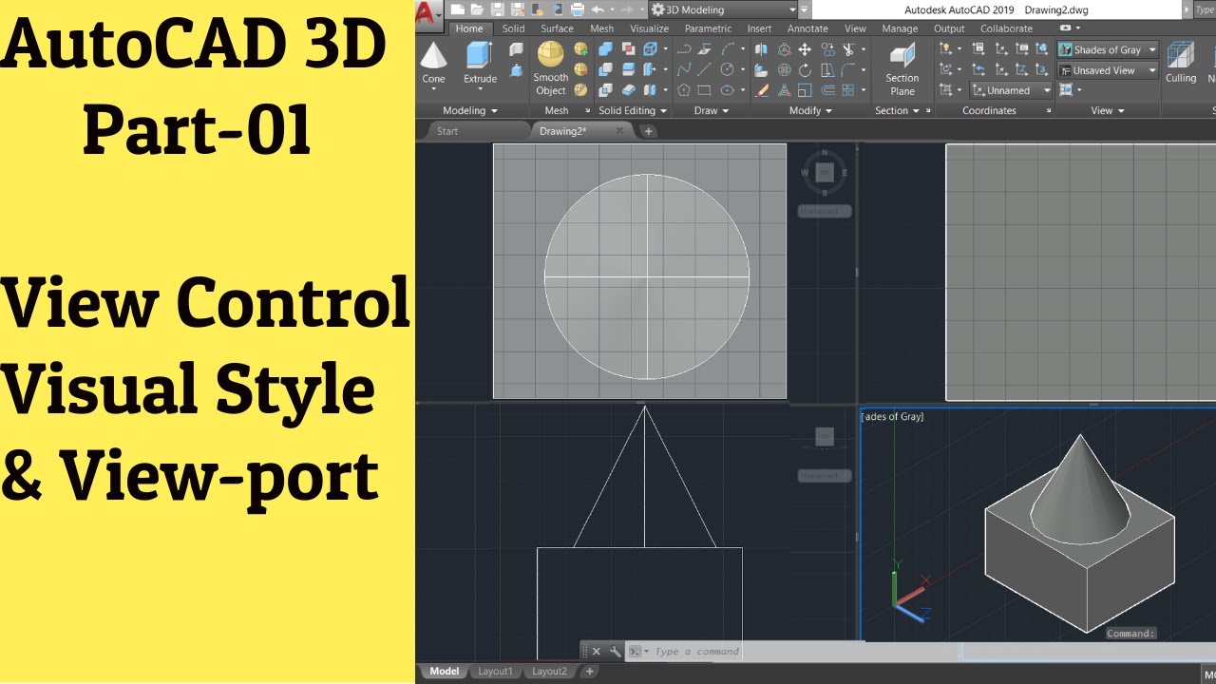This screenshot has height=684, width=1216.
Task: Open the Quick Access Toolbar customize arrow
Action: coord(804,9)
